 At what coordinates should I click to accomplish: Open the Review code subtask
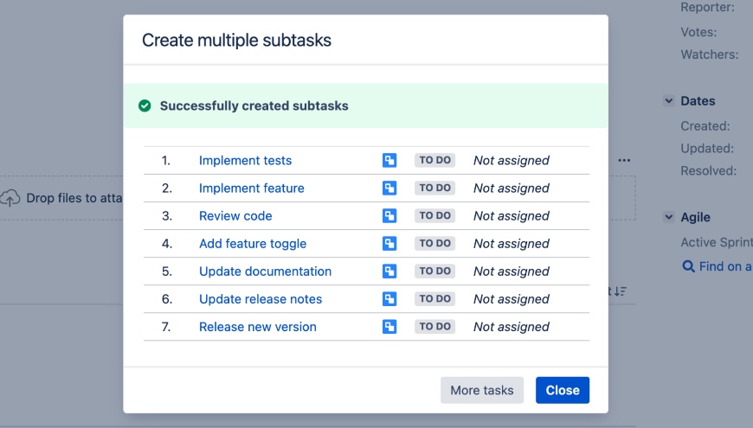coord(235,215)
